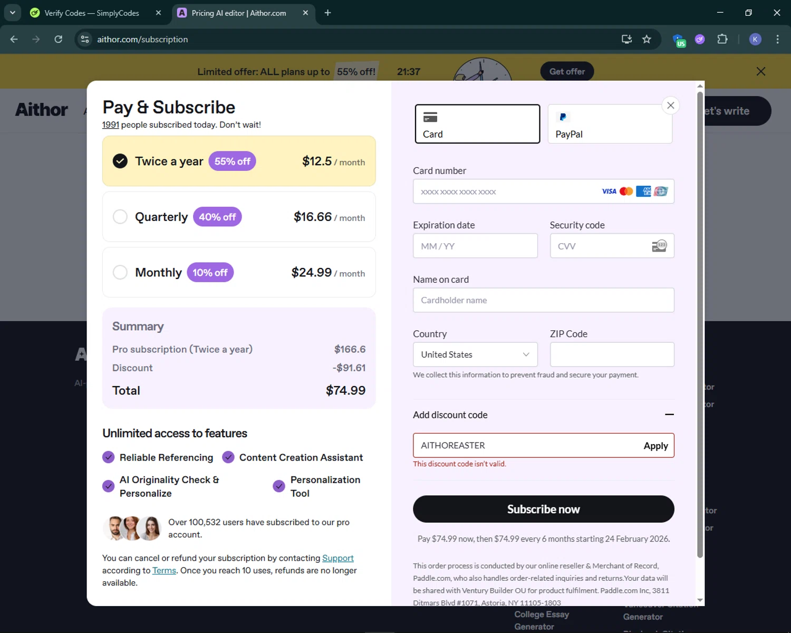This screenshot has width=791, height=633.
Task: Click the Personalization Tool checkmark icon
Action: [x=279, y=486]
